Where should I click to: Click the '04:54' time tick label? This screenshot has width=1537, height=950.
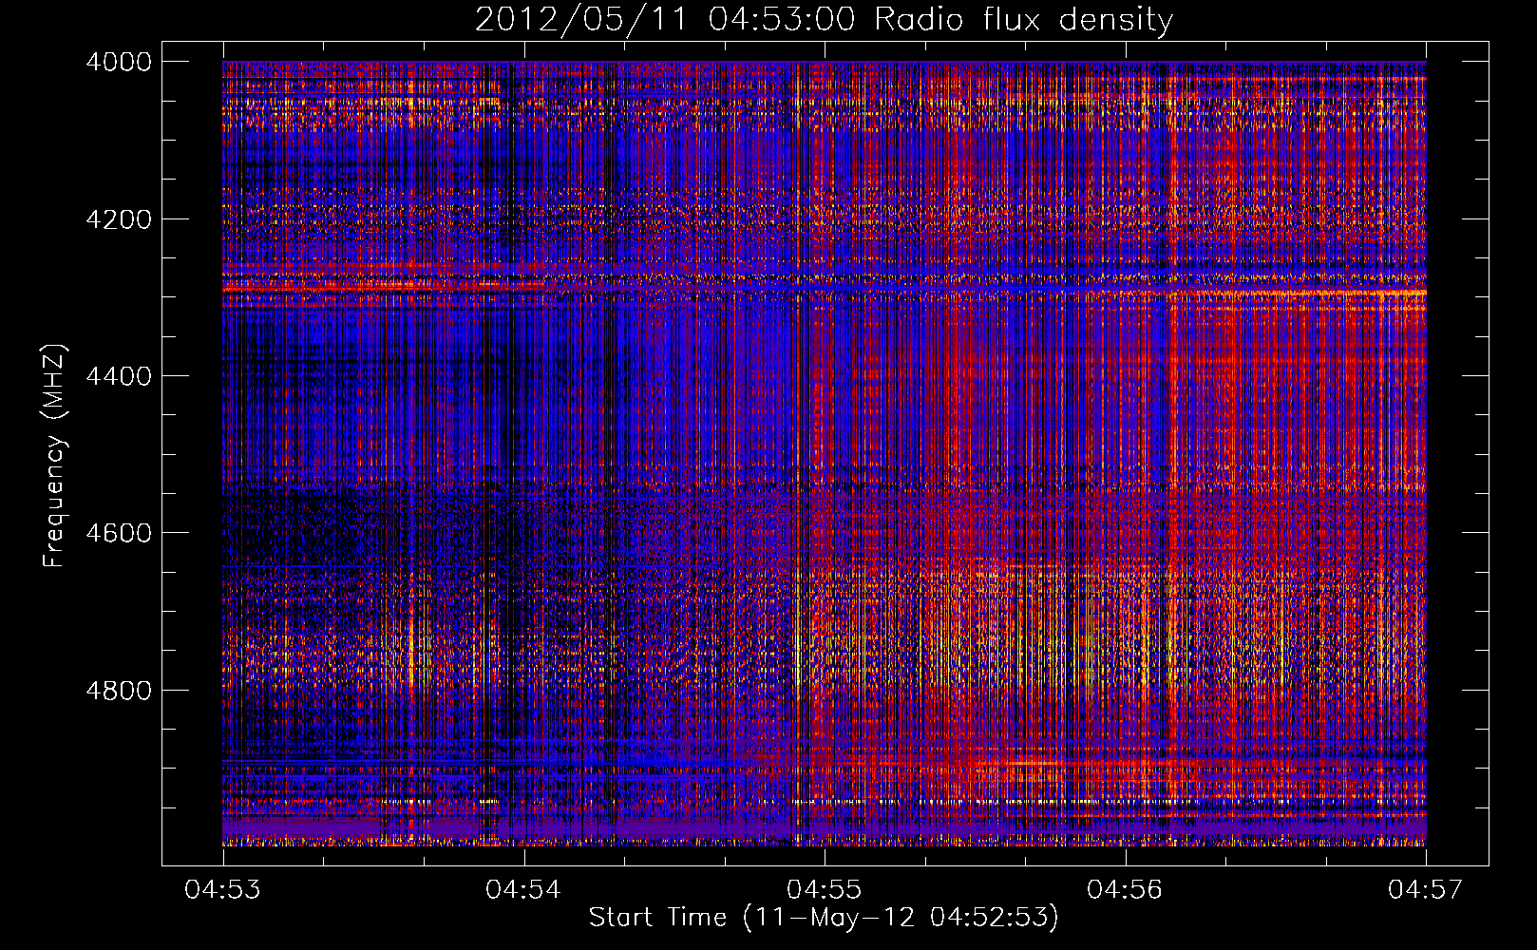pos(523,889)
